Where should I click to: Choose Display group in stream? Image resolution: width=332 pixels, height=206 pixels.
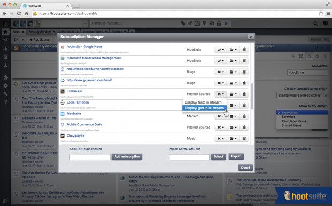click(x=204, y=108)
